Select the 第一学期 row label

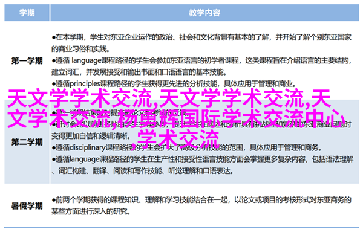click(27, 61)
